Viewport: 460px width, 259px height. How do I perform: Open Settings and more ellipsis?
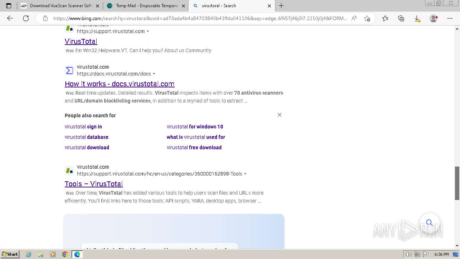450,18
